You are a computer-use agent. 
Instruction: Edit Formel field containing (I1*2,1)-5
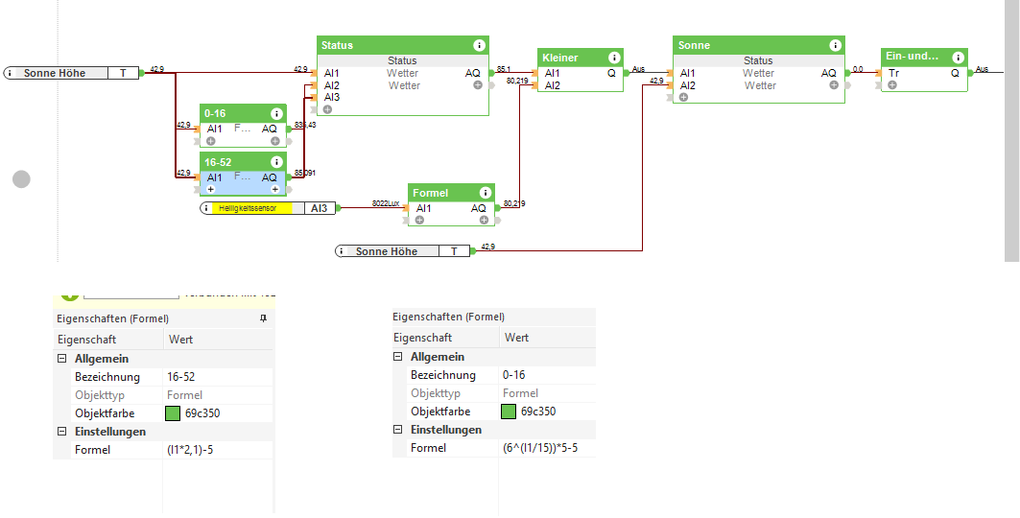(219, 450)
